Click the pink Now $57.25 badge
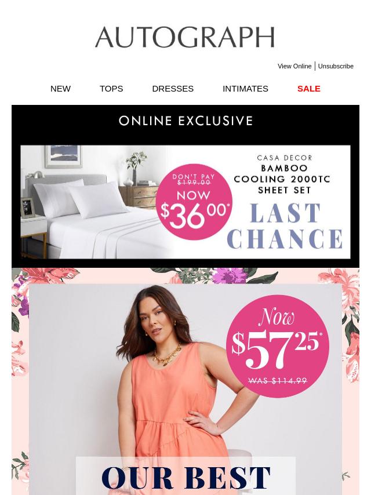The width and height of the screenshot is (371, 495). point(278,346)
